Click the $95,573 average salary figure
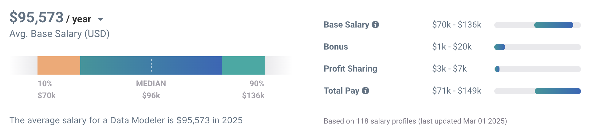 [36, 17]
